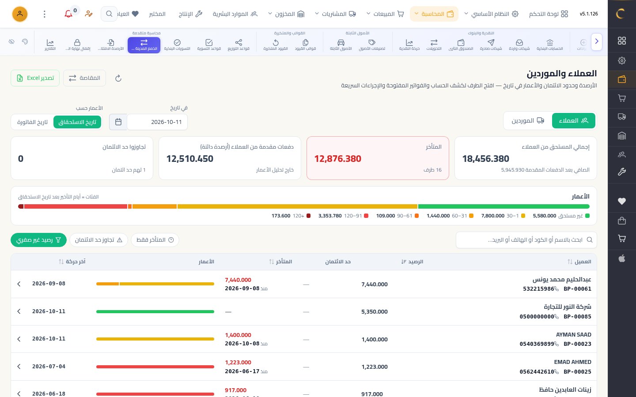Expand the inventory (المخزون) menu dropdown
This screenshot has width=636, height=397.
click(x=286, y=14)
